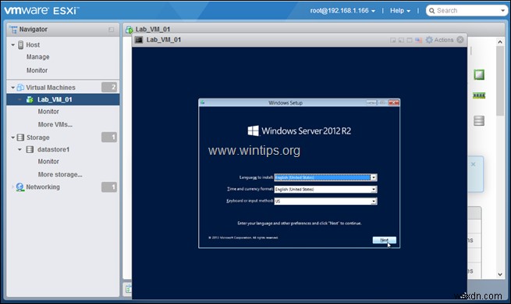Click the vertical scrollbar thumb
511x304 pixels.
coord(500,81)
